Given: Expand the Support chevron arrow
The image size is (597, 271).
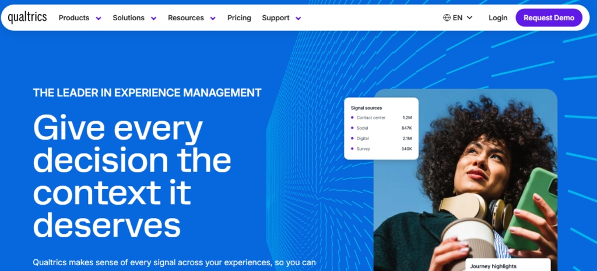Looking at the screenshot, I should tap(298, 18).
